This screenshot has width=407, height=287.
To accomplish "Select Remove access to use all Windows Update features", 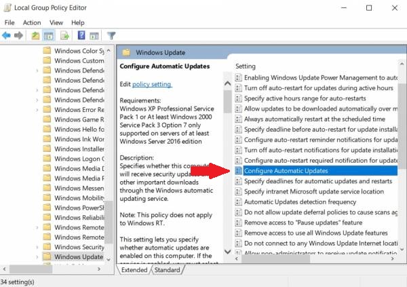I will [x=311, y=233].
